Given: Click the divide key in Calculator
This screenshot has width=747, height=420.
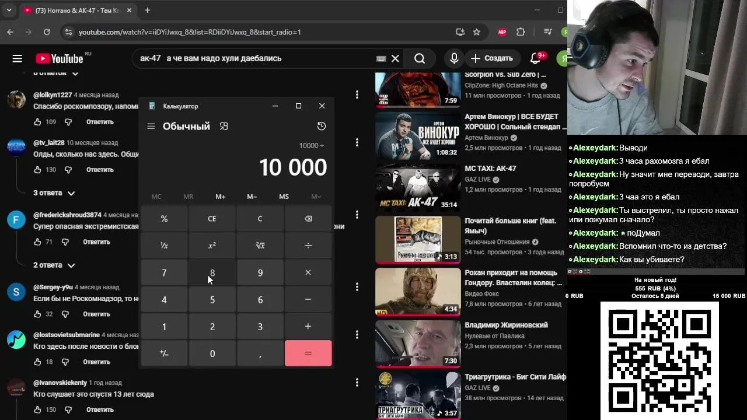Looking at the screenshot, I should pyautogui.click(x=308, y=246).
